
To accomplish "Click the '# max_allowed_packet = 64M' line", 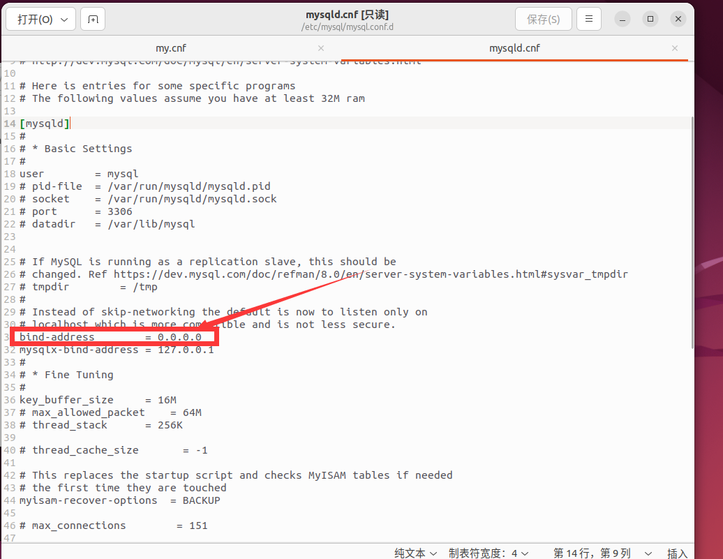I will point(110,412).
